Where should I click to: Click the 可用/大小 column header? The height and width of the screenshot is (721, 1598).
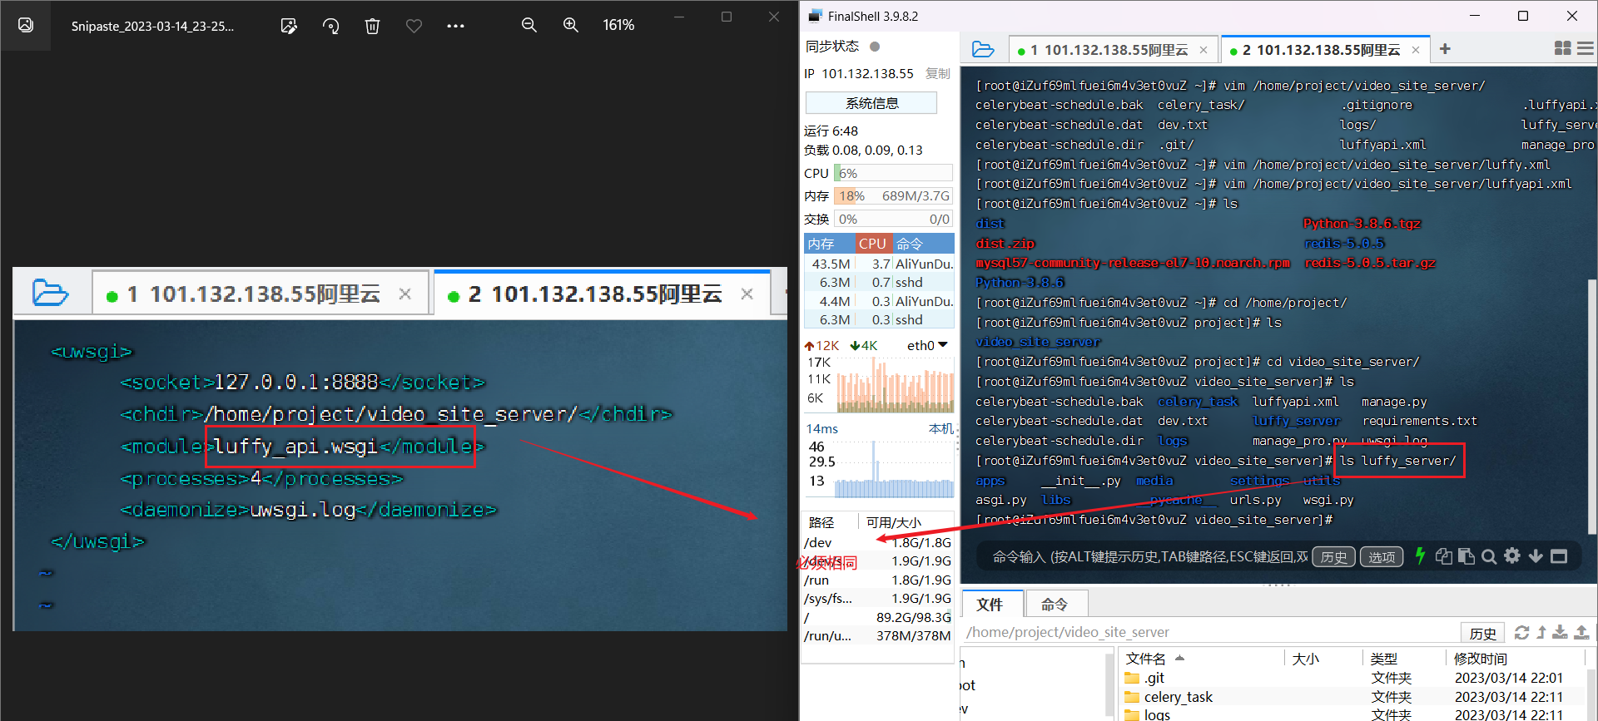click(x=894, y=522)
